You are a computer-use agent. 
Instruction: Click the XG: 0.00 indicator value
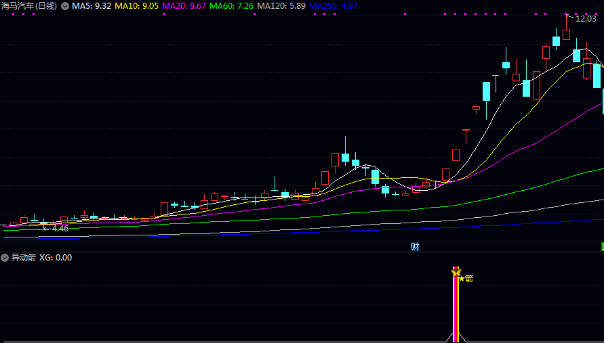tap(56, 258)
